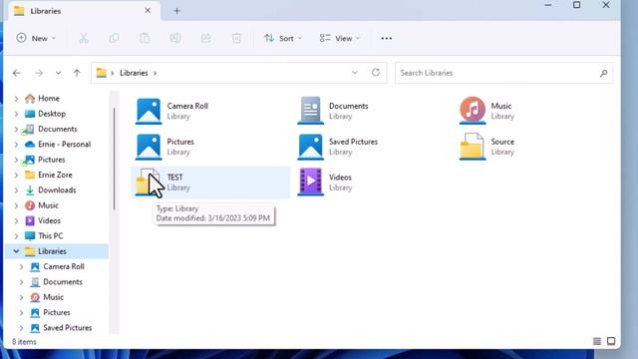
Task: Select the TEST library item
Action: [x=210, y=181]
